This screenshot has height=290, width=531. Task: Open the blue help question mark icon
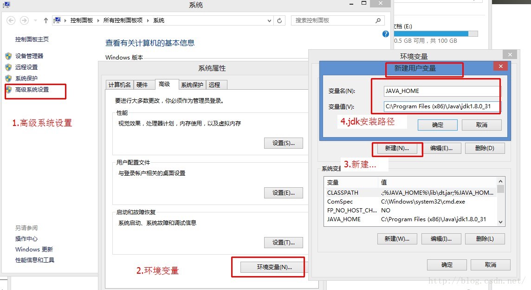coord(385,34)
